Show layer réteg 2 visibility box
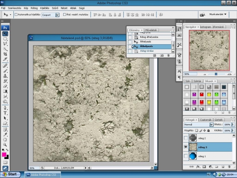Screen dimensions: 237x178 tap(186, 138)
